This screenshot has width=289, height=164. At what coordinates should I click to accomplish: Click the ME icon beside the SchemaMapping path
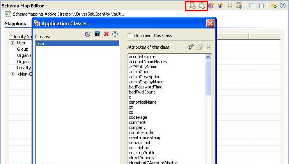(x=8, y=14)
